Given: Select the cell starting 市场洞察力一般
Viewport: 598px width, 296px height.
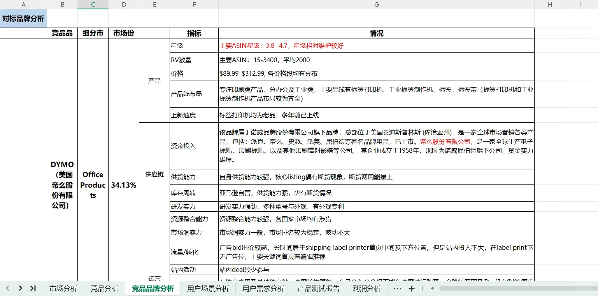Looking at the screenshot, I should pyautogui.click(x=376, y=232).
